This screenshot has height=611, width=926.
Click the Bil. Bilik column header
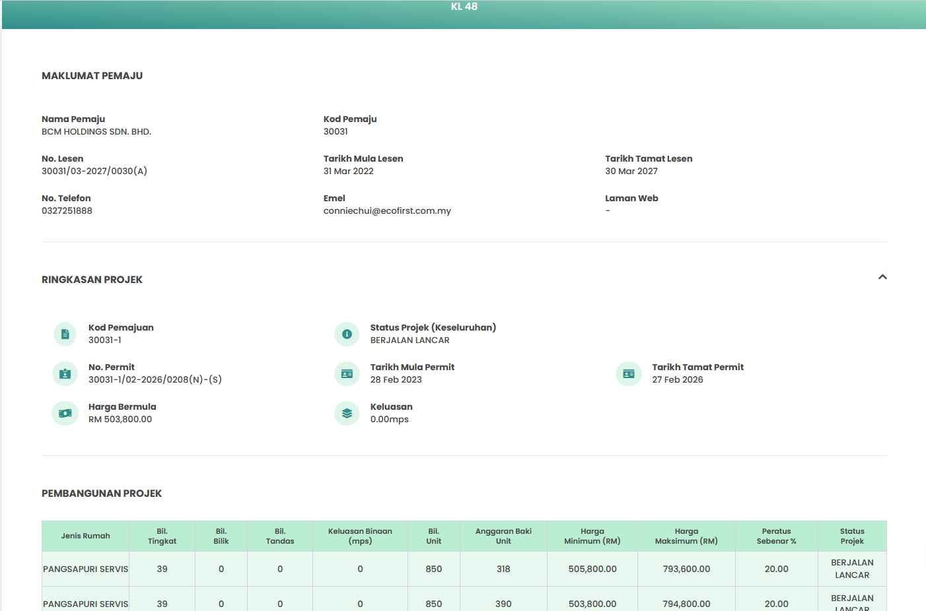point(221,536)
